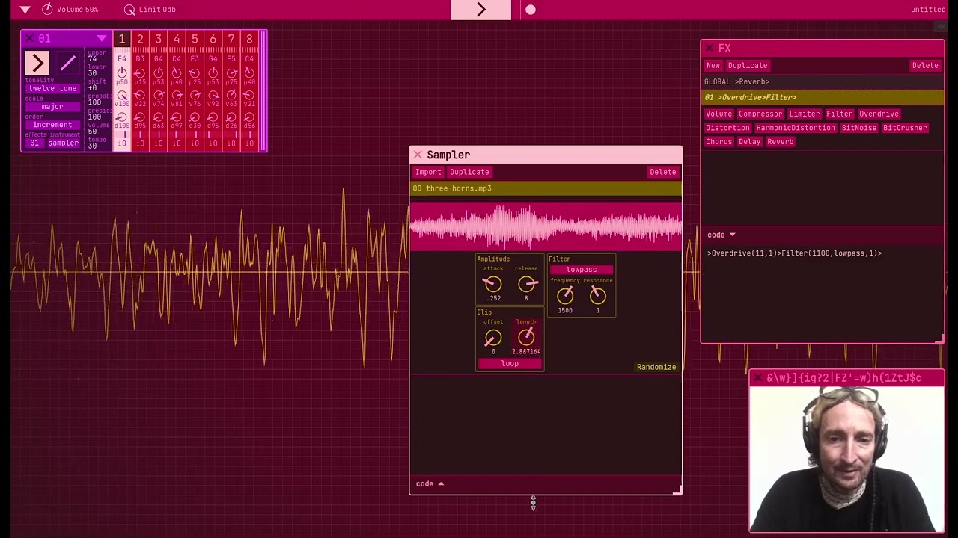Image resolution: width=958 pixels, height=538 pixels.
Task: Click the Clip offset knob
Action: [x=492, y=338]
